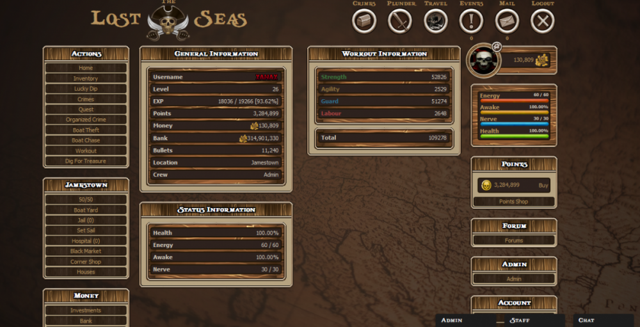
Task: Open Inventory in Actions menu
Action: click(86, 78)
